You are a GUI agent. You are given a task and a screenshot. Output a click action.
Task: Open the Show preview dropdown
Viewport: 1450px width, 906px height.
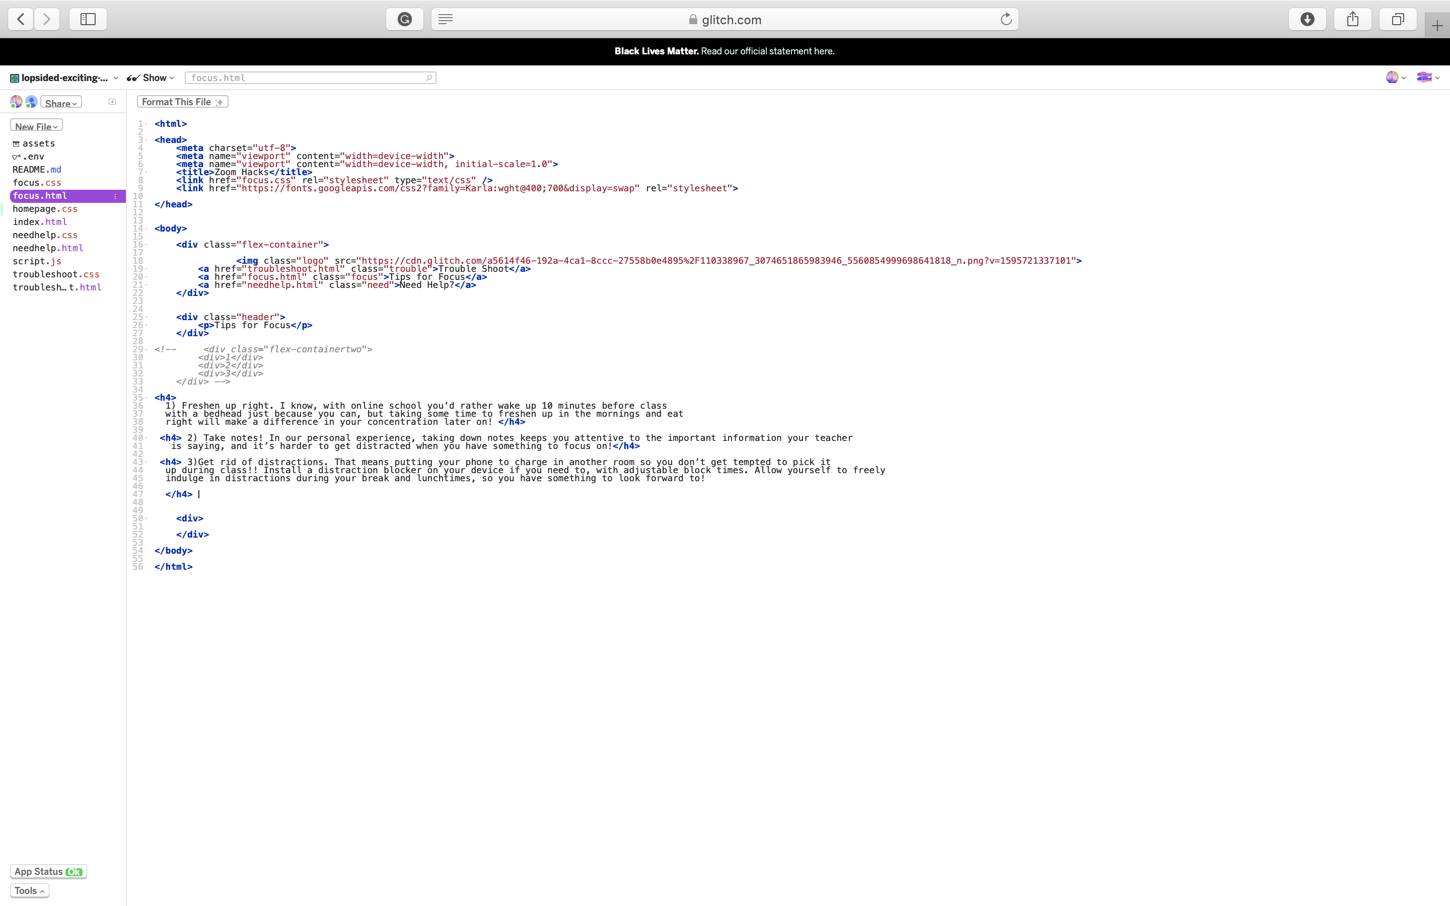coord(152,78)
